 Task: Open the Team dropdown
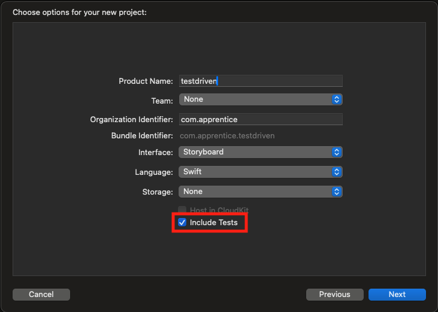click(261, 99)
